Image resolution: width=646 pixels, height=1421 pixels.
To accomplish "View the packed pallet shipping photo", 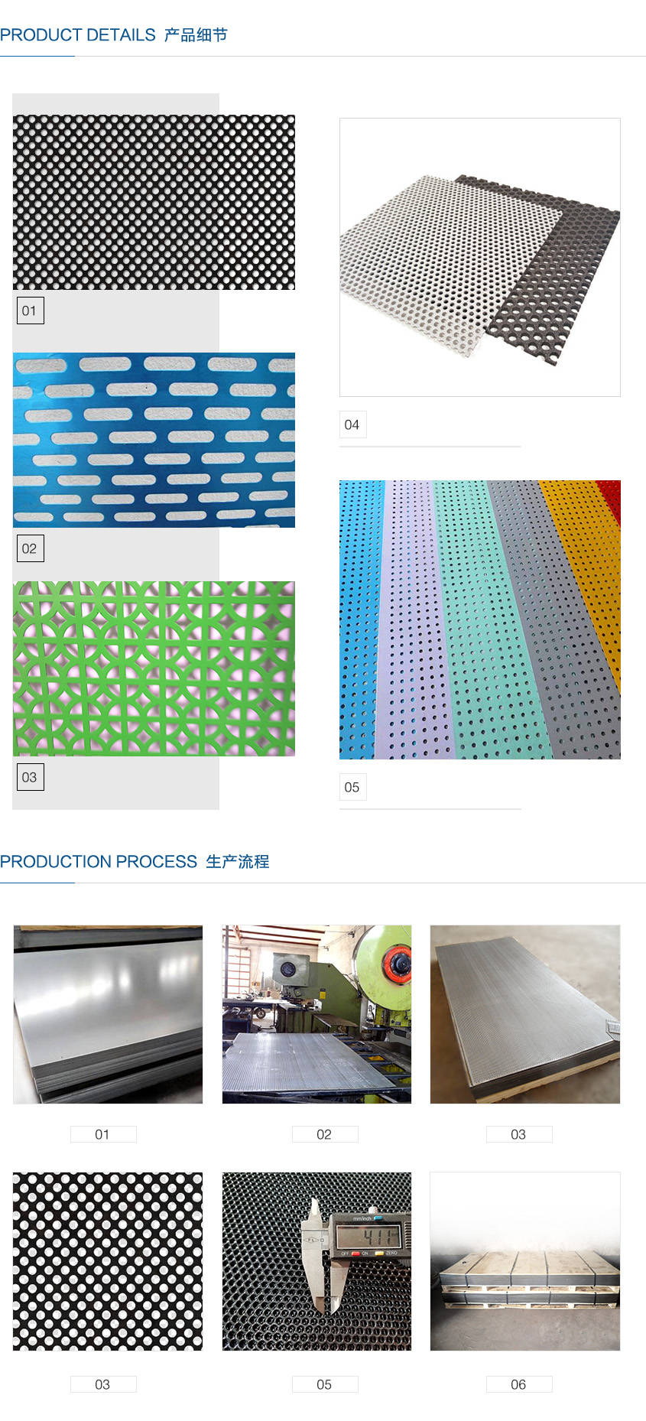I will [x=525, y=1262].
